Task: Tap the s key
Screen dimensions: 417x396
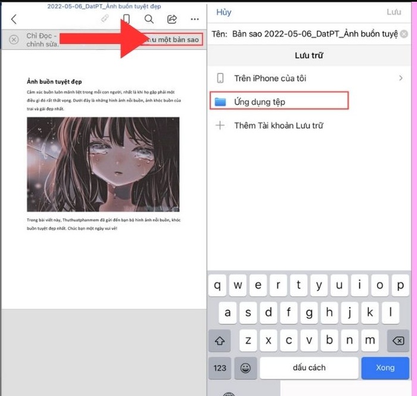Action: 248,313
